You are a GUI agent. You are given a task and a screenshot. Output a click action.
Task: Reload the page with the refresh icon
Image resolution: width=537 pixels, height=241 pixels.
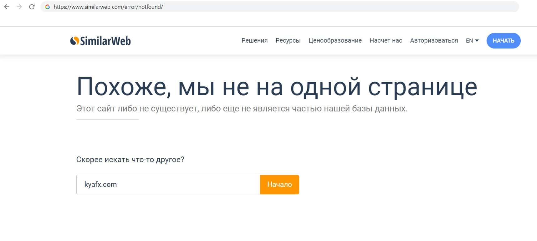tap(32, 7)
